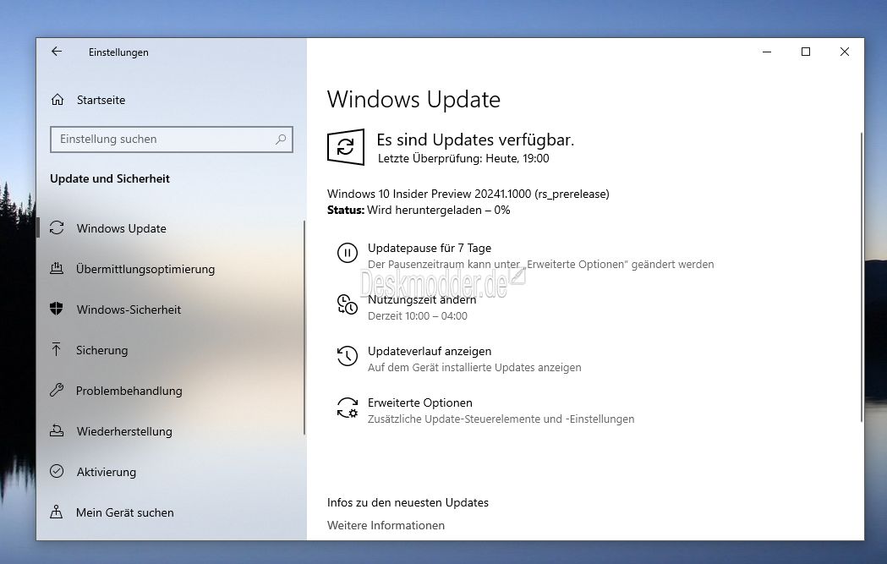Click the Windows-Sicherheit shield icon
The image size is (887, 564).
click(57, 309)
